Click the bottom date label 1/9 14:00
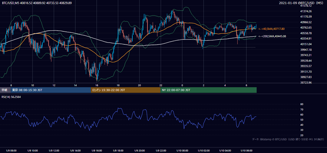327x153 pixels. 75,151
